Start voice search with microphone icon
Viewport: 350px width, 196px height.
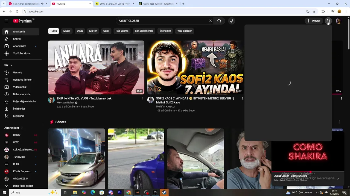pyautogui.click(x=232, y=21)
